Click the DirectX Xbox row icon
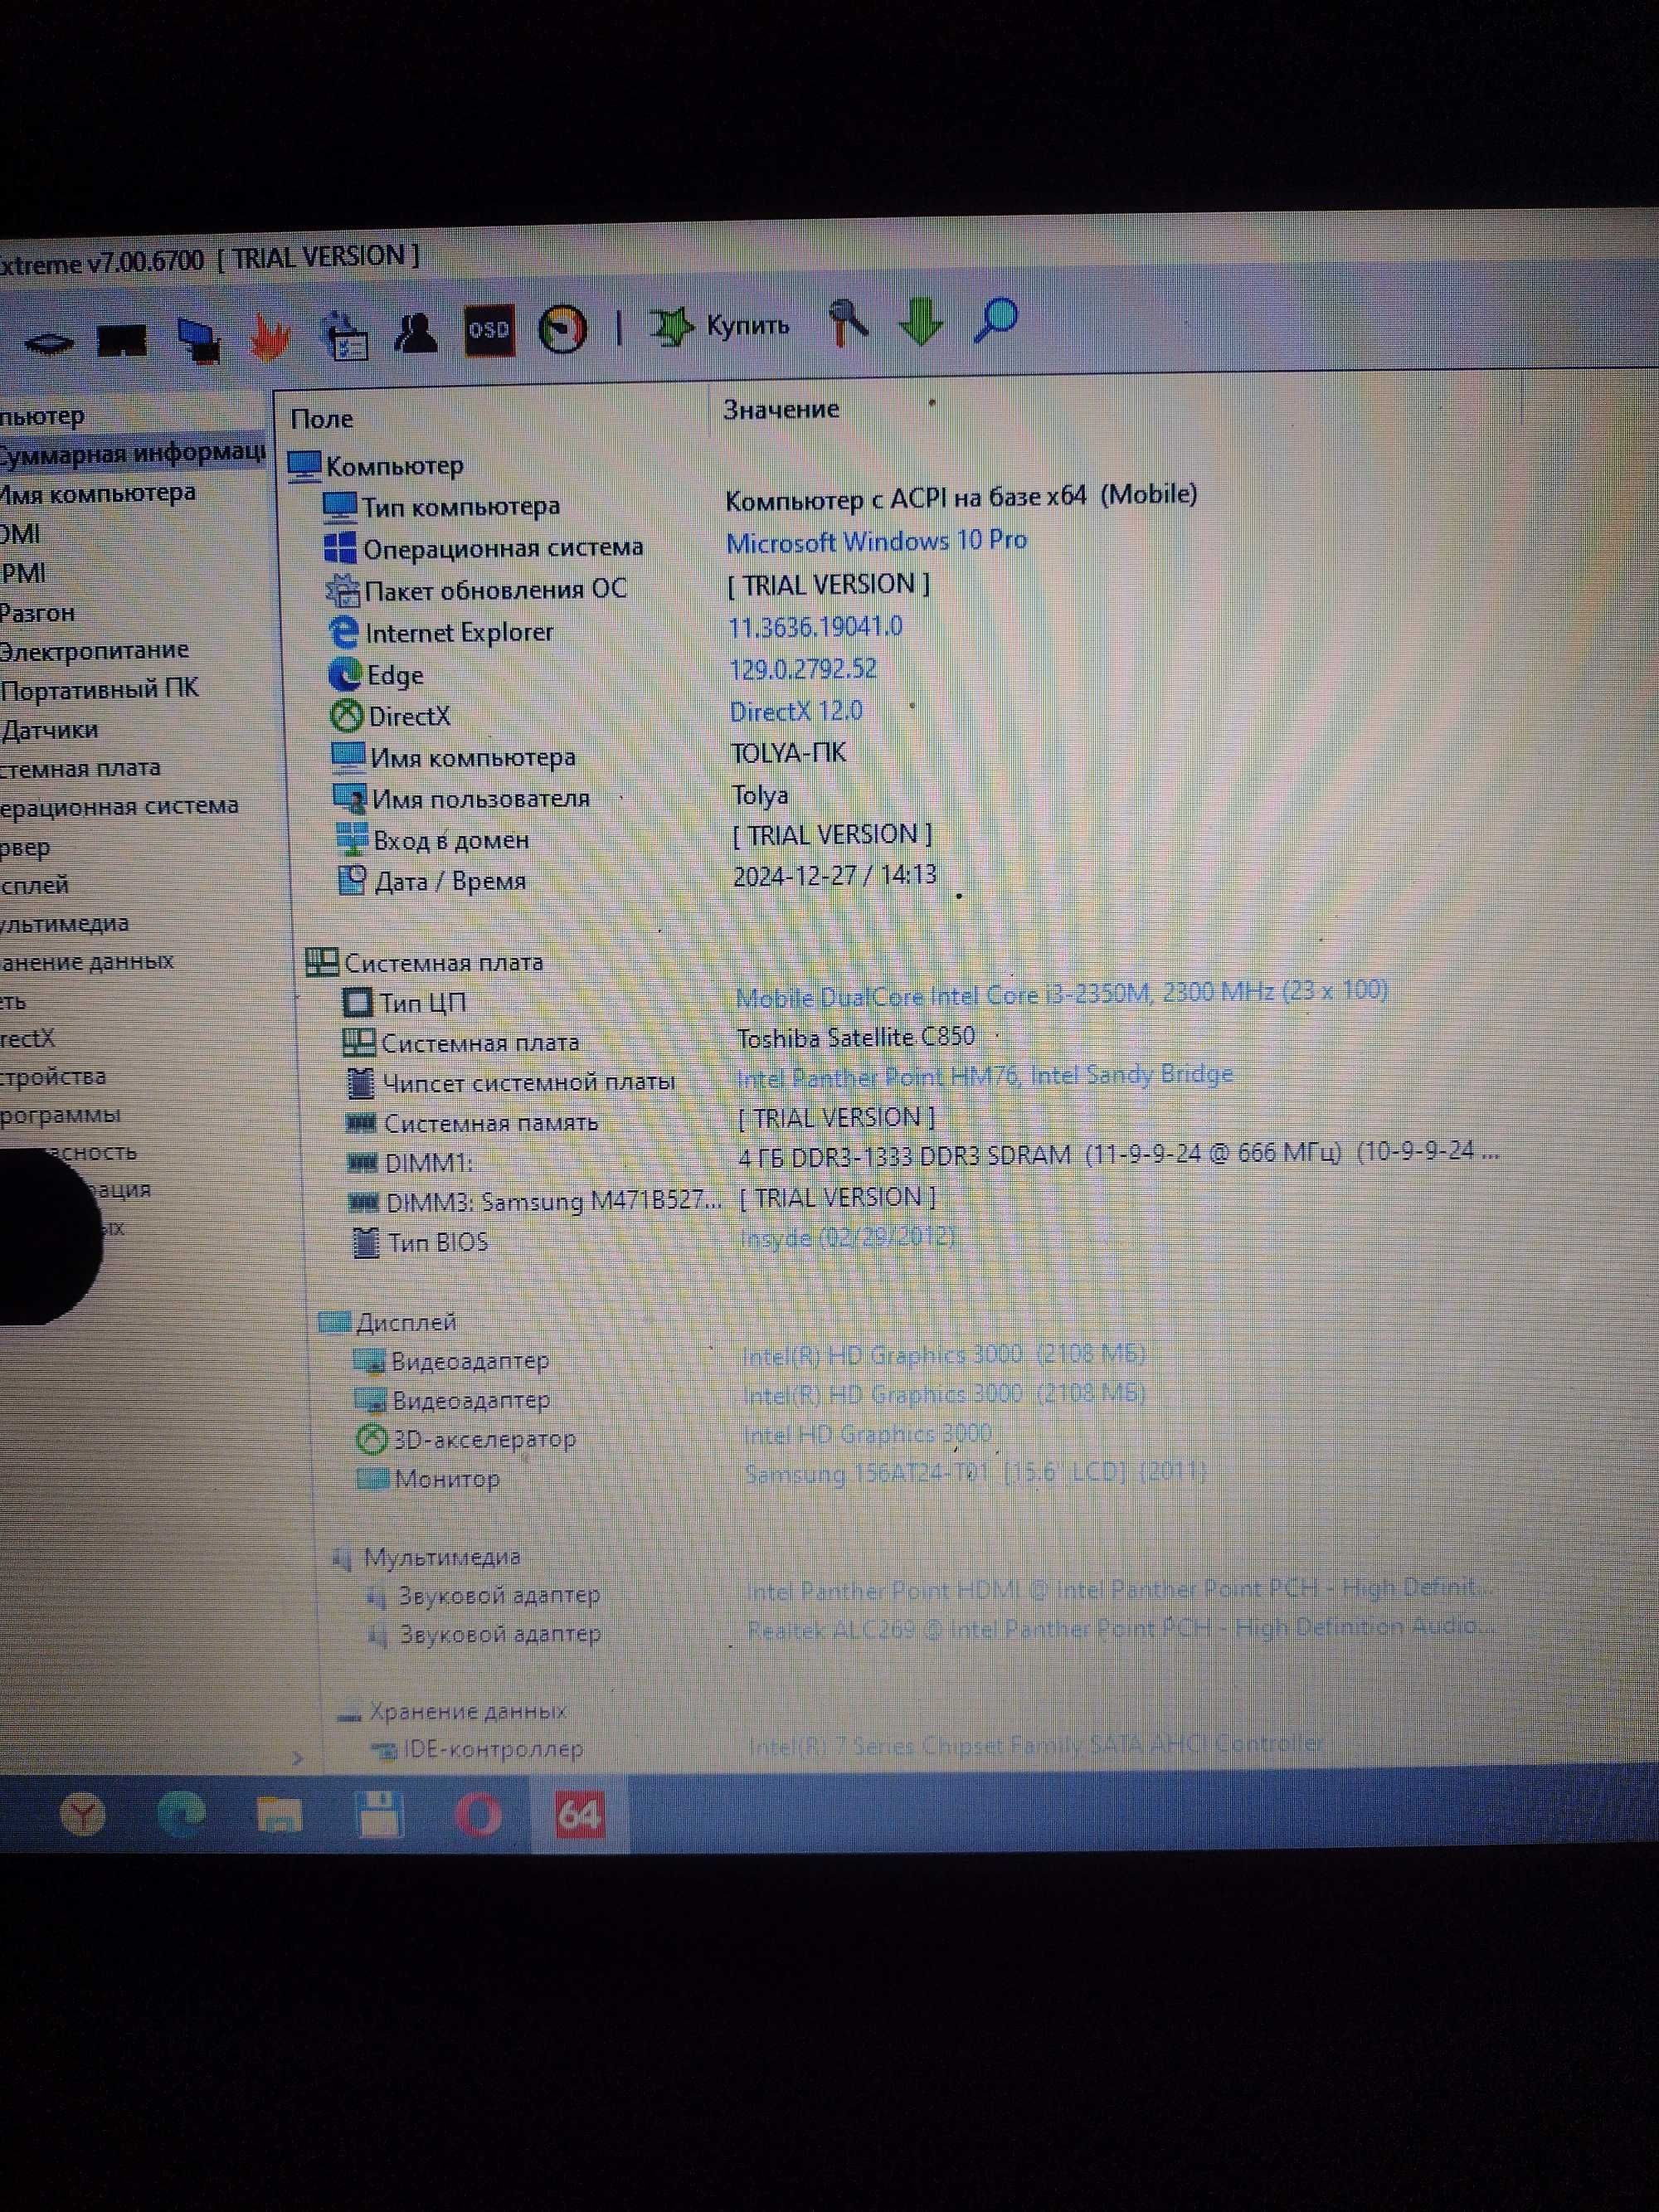This screenshot has height=2212, width=1659. coord(346,716)
